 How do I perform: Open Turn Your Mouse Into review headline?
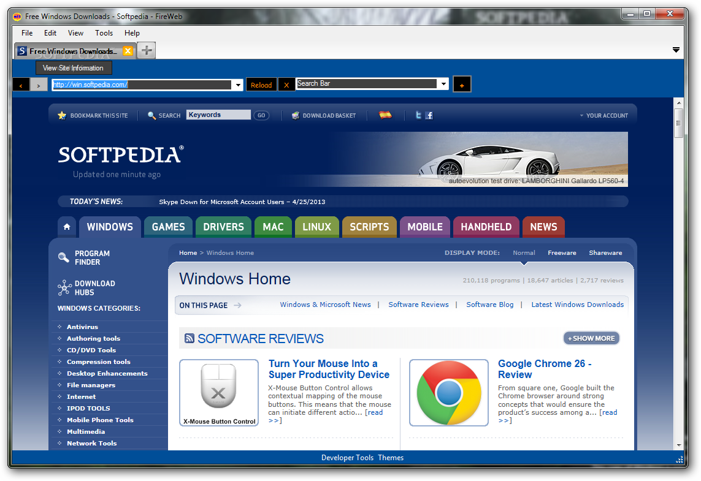tap(329, 369)
